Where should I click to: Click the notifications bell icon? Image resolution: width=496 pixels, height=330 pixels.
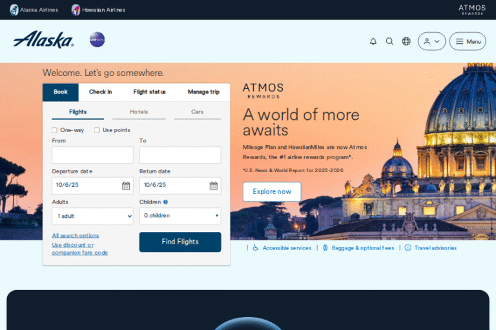point(373,41)
